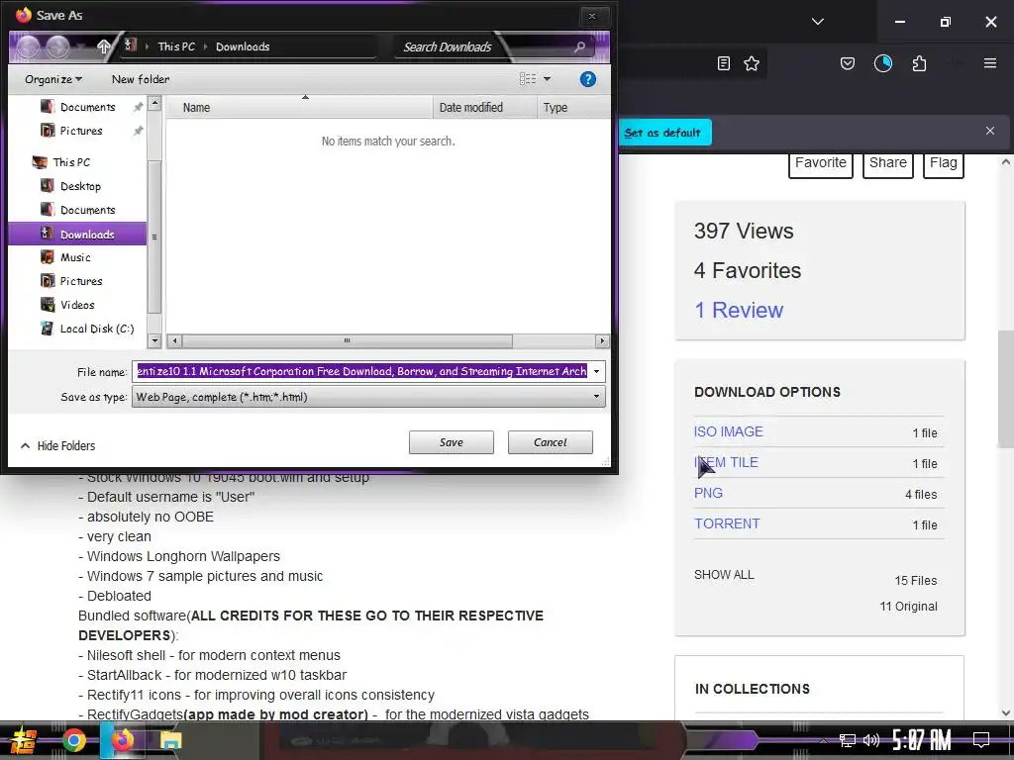Viewport: 1014px width, 760px height.
Task: Toggle Firefox reader view icon
Action: pyautogui.click(x=724, y=63)
